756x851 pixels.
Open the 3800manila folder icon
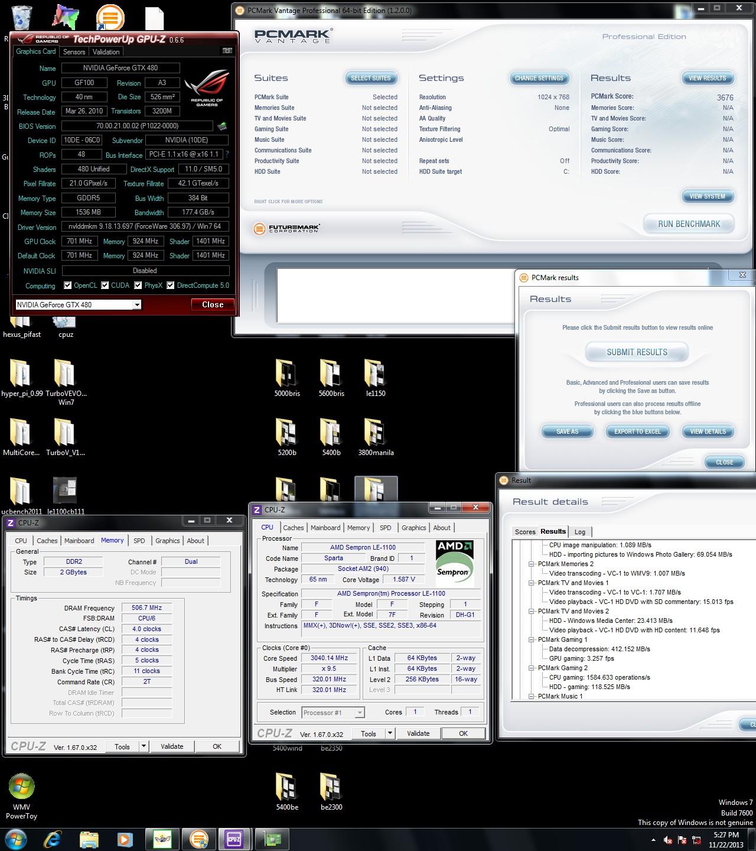376,433
